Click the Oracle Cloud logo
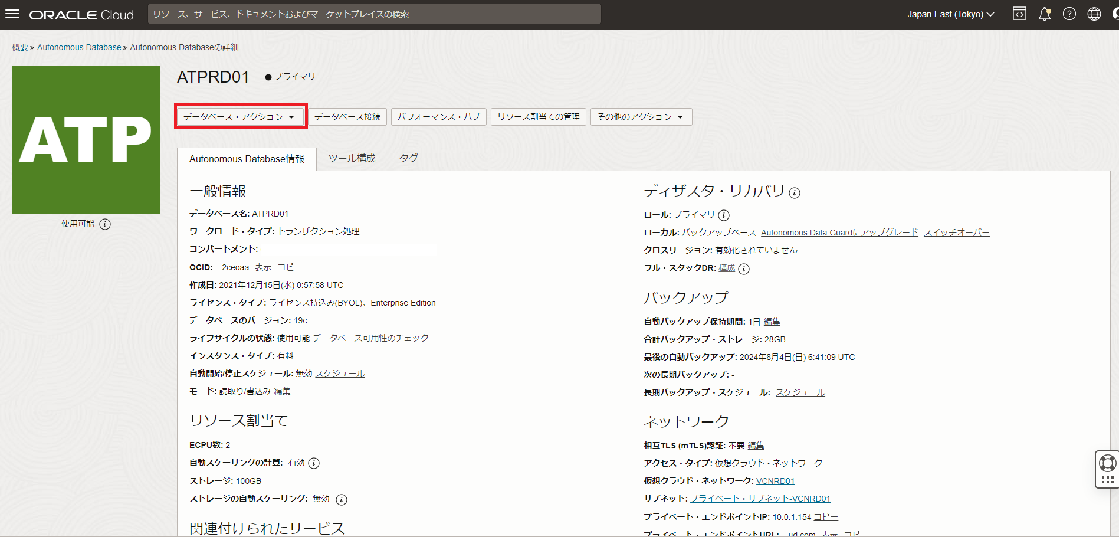1119x537 pixels. pyautogui.click(x=80, y=14)
